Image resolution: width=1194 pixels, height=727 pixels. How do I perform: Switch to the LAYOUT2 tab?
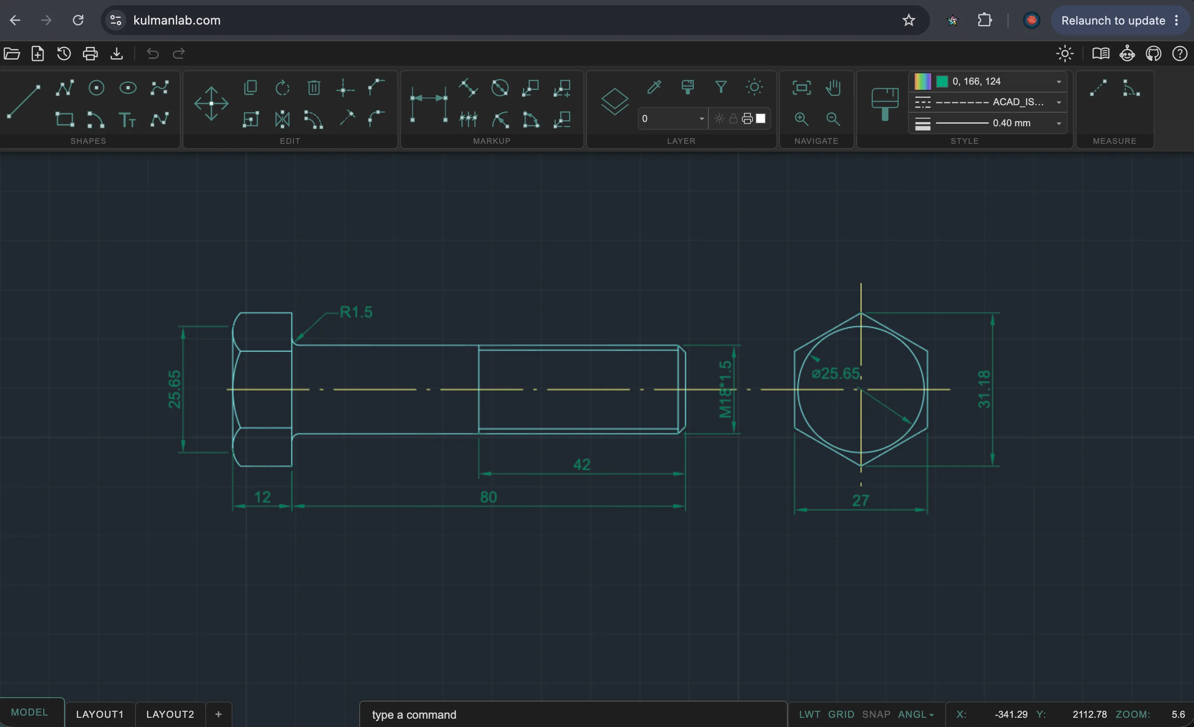click(170, 714)
